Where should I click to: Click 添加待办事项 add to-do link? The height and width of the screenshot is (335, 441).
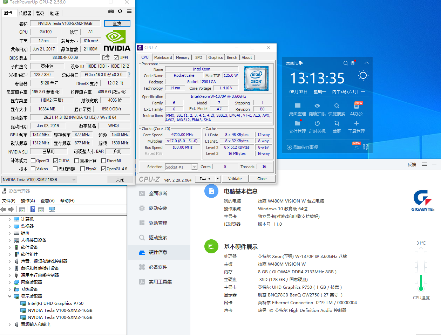302,147
